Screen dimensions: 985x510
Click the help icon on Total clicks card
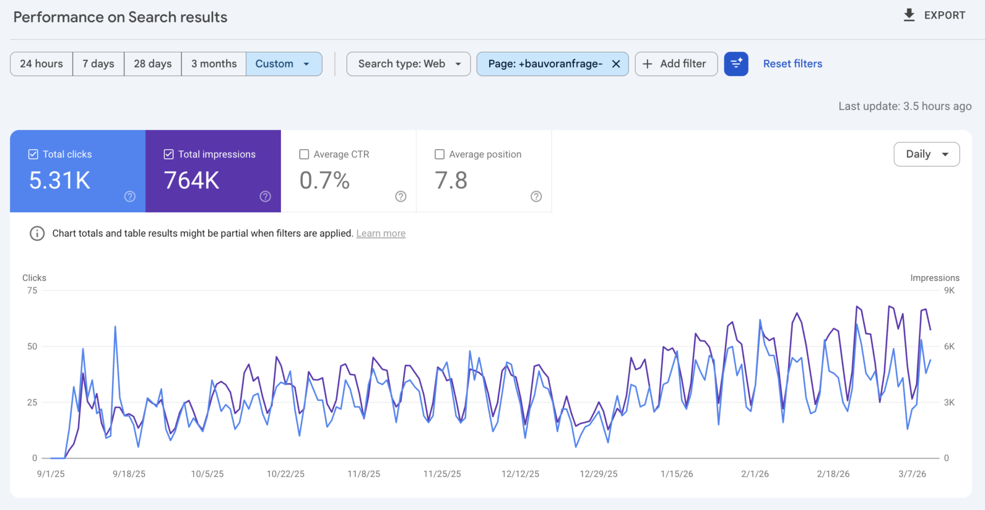pyautogui.click(x=129, y=196)
